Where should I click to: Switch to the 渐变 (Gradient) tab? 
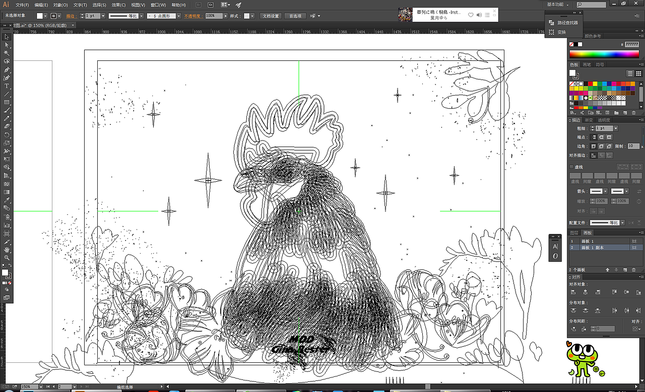pyautogui.click(x=589, y=120)
